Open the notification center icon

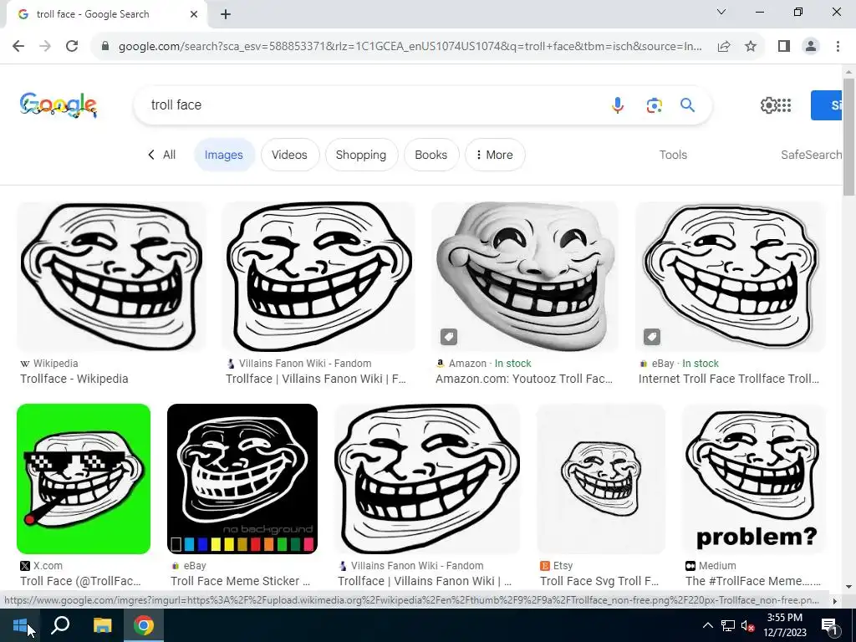pyautogui.click(x=828, y=625)
